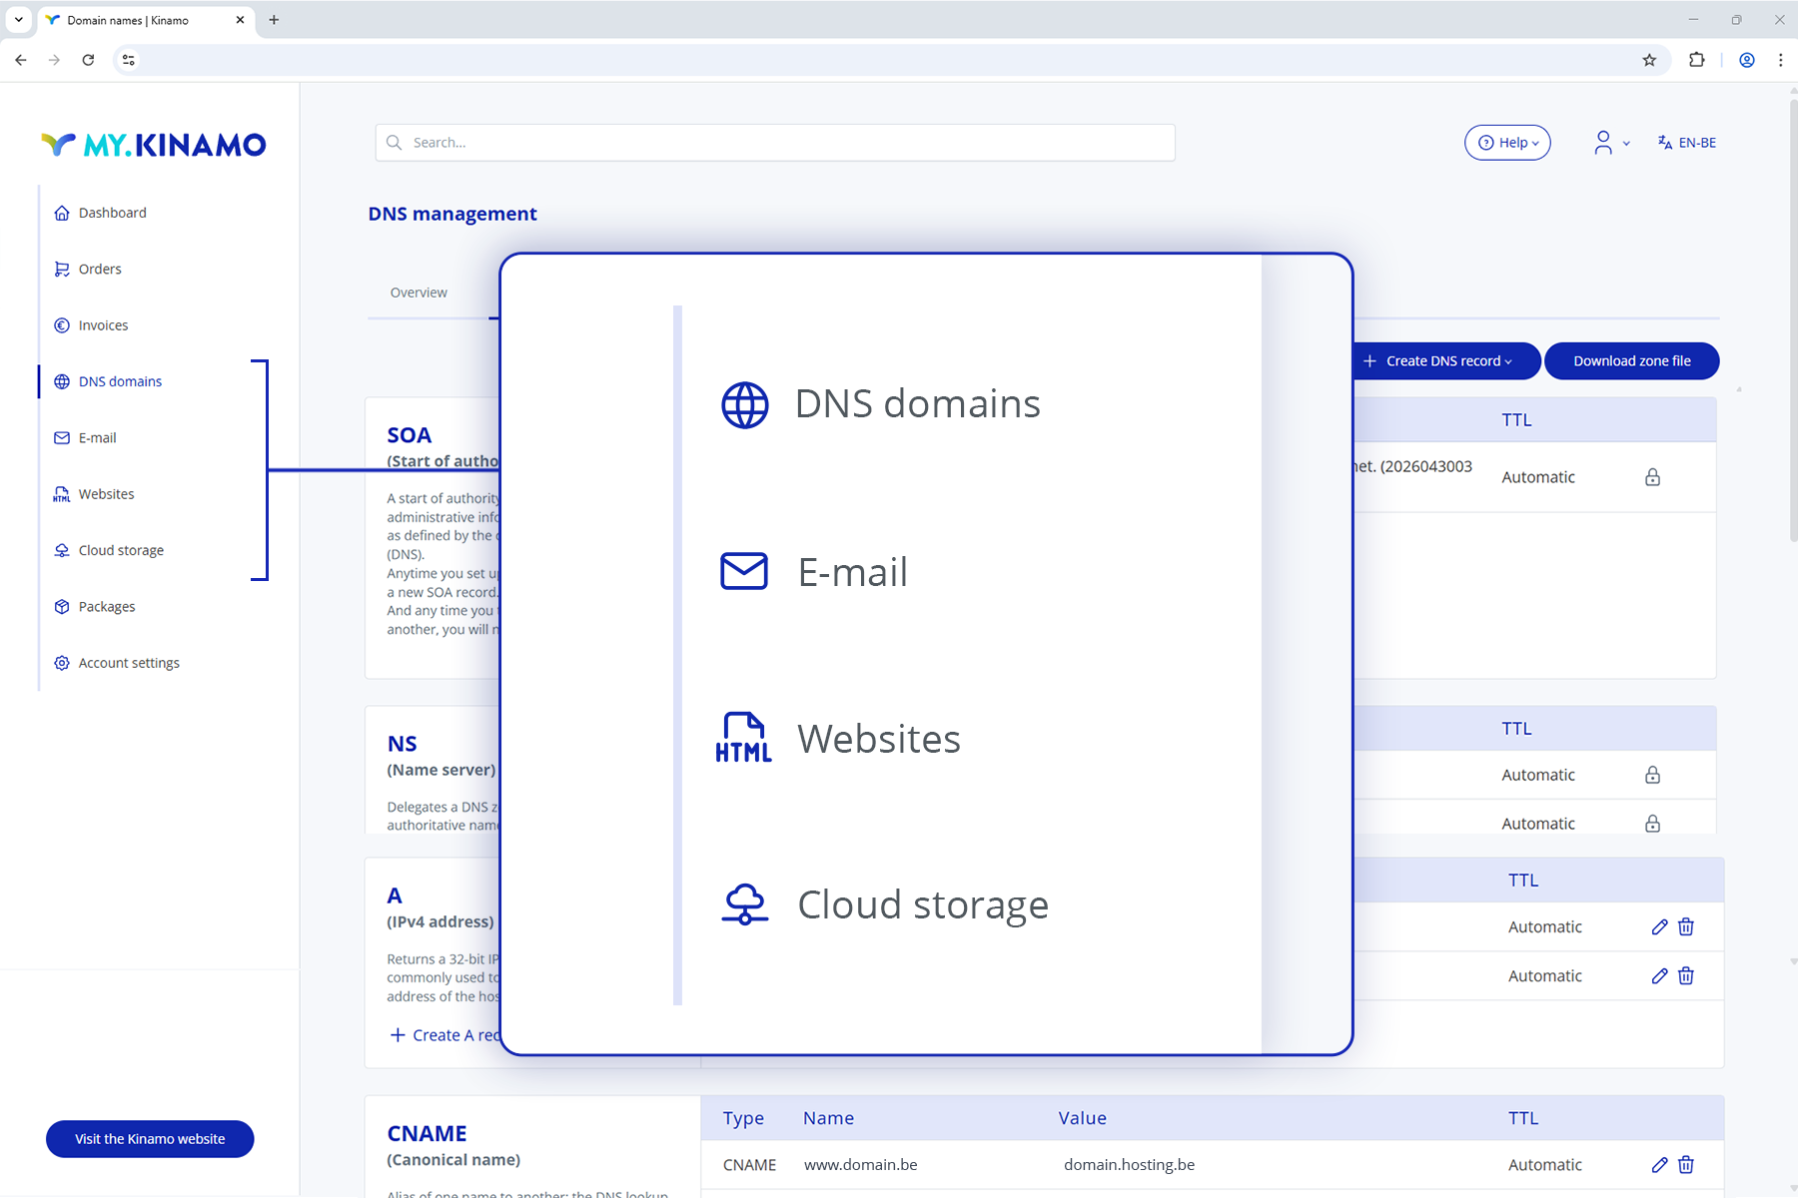Click the lock icon in the upper NS row
The height and width of the screenshot is (1198, 1798).
(x=1653, y=775)
